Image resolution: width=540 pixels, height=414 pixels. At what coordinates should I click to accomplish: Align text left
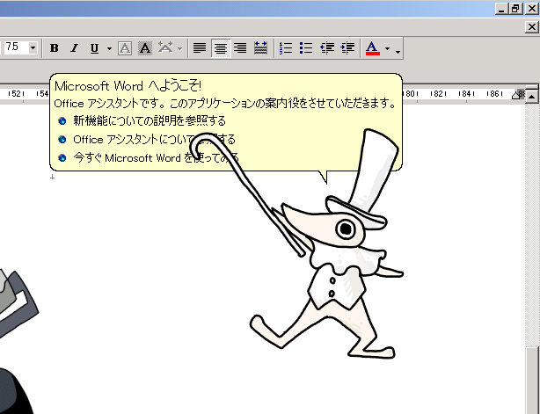(200, 48)
